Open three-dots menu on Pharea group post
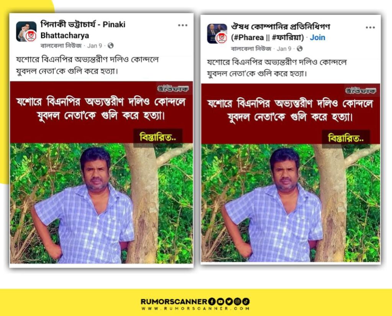 pos(370,27)
